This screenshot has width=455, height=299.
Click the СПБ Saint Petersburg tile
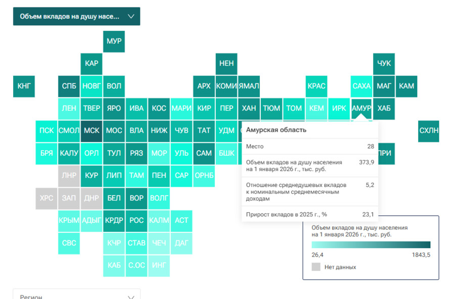point(69,86)
